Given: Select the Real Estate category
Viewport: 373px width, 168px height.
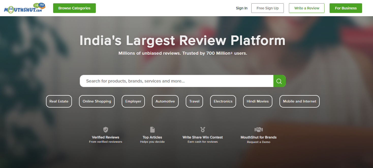Looking at the screenshot, I should [59, 101].
